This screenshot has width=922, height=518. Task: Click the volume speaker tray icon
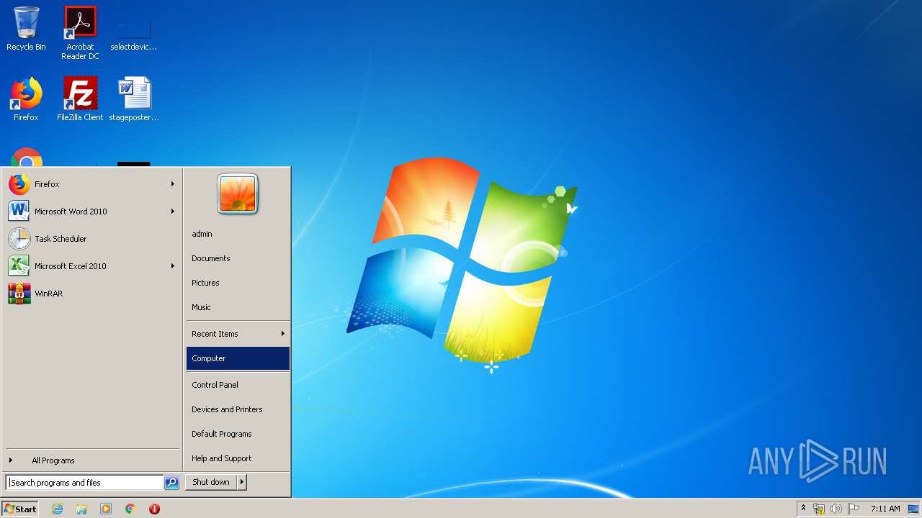tap(836, 509)
